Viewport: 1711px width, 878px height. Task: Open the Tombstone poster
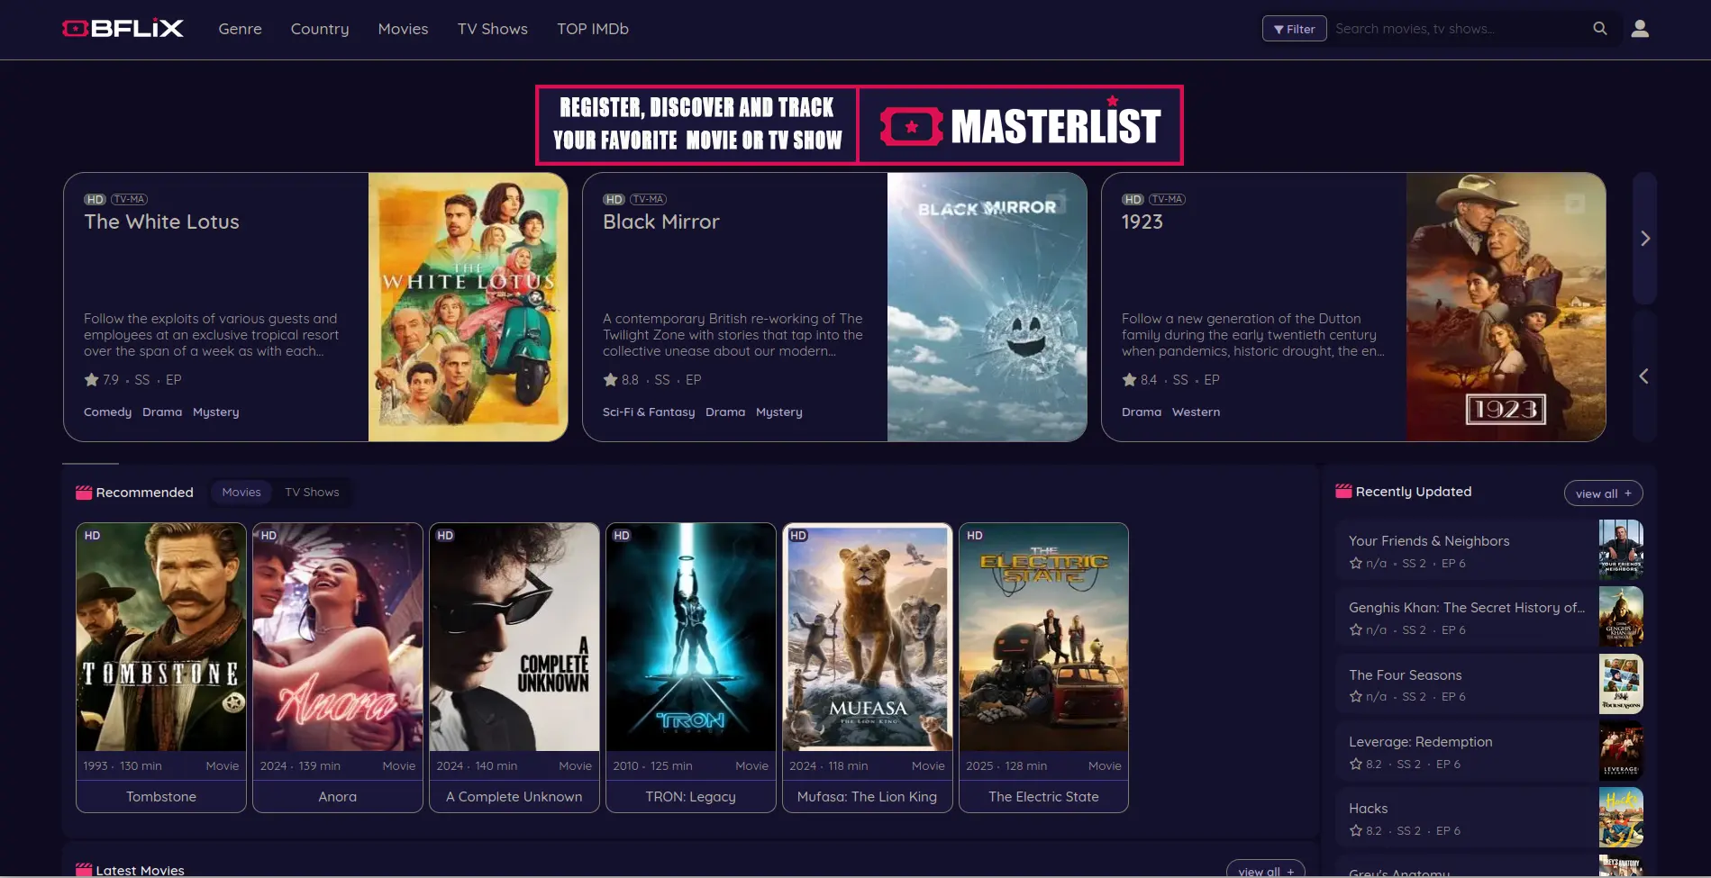161,638
